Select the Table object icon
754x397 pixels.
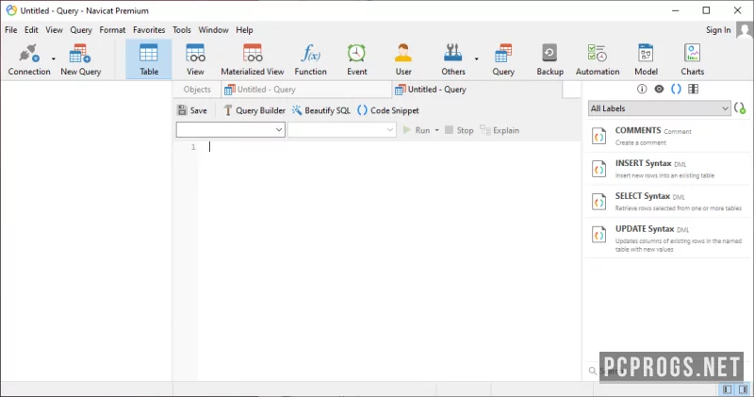[x=149, y=59]
